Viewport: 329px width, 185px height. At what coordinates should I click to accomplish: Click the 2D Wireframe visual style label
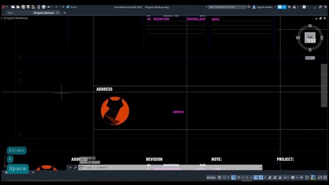coord(19,18)
